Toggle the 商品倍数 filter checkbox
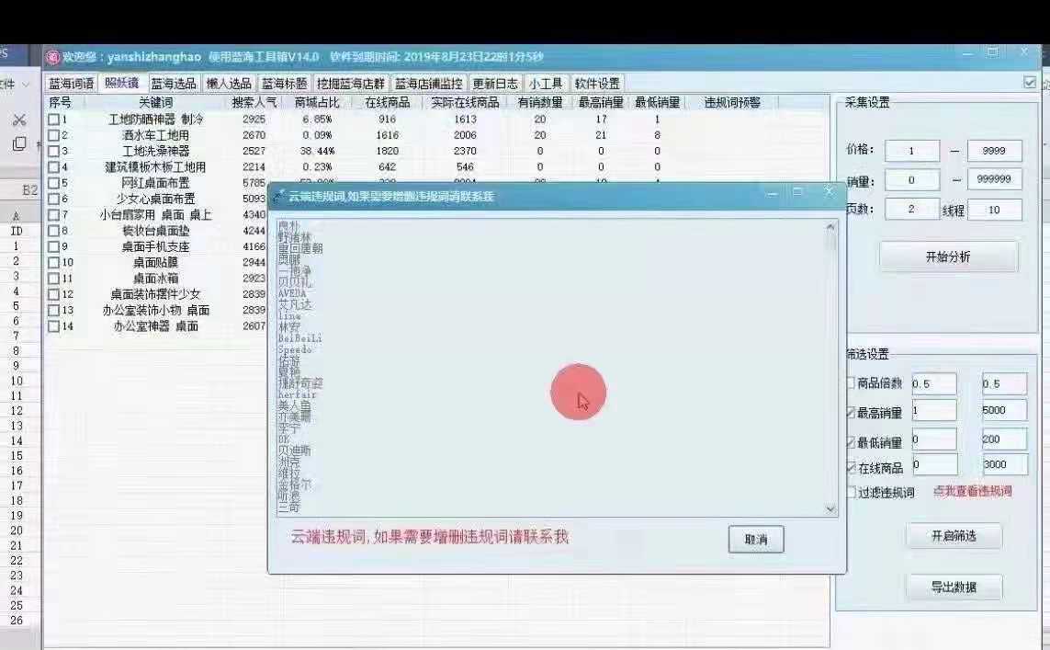 (851, 383)
